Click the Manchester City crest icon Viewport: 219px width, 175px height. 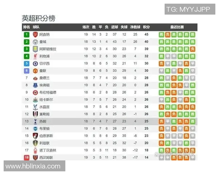(x=35, y=42)
